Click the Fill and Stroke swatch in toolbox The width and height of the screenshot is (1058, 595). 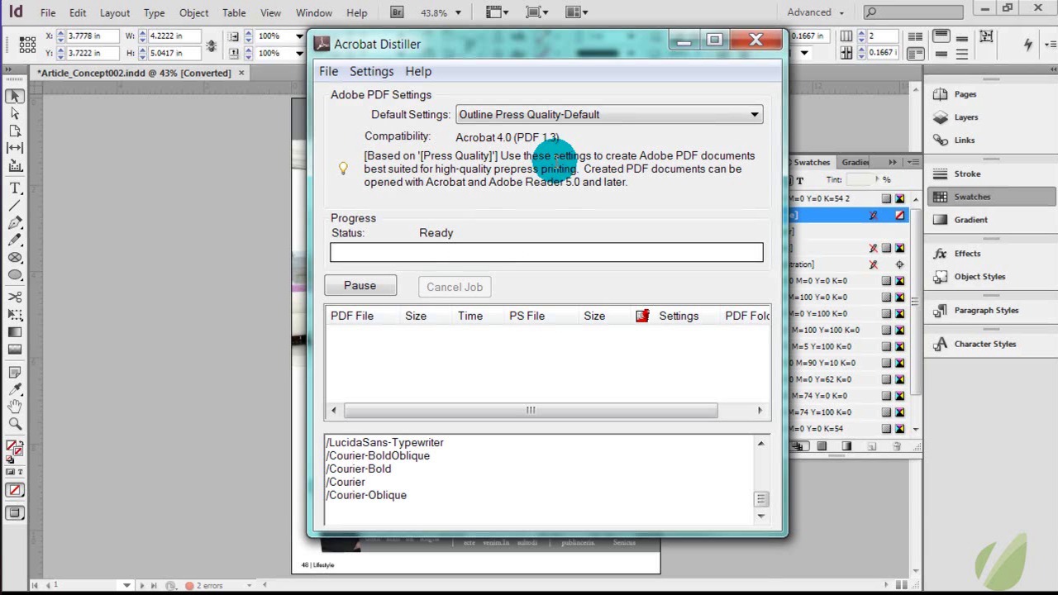click(14, 450)
